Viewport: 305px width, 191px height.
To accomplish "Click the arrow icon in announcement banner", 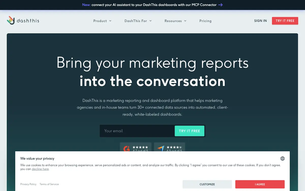I will pos(220,5).
